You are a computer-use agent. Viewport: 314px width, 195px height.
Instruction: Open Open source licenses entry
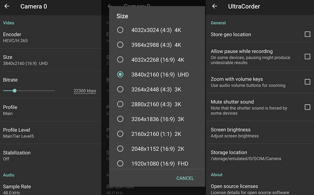(x=260, y=189)
